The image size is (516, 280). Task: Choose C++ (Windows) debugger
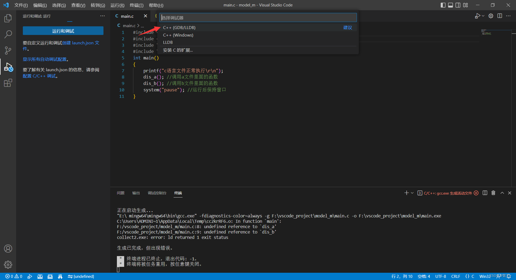pos(258,35)
